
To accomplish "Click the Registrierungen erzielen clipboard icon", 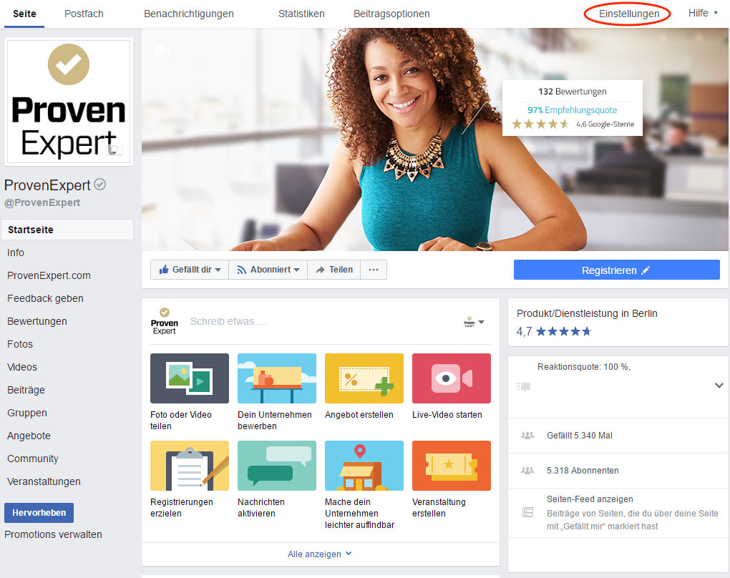I will coord(190,466).
